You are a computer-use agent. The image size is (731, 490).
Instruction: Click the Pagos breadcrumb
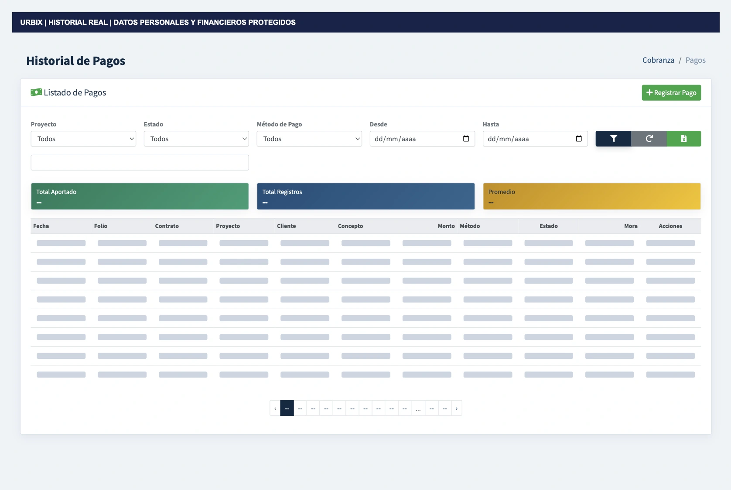coord(695,60)
